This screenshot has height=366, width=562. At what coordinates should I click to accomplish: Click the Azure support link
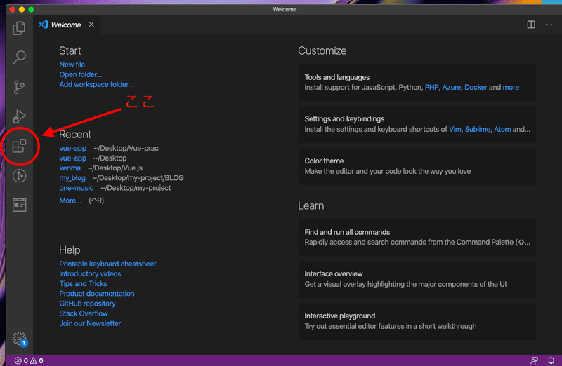pyautogui.click(x=452, y=88)
